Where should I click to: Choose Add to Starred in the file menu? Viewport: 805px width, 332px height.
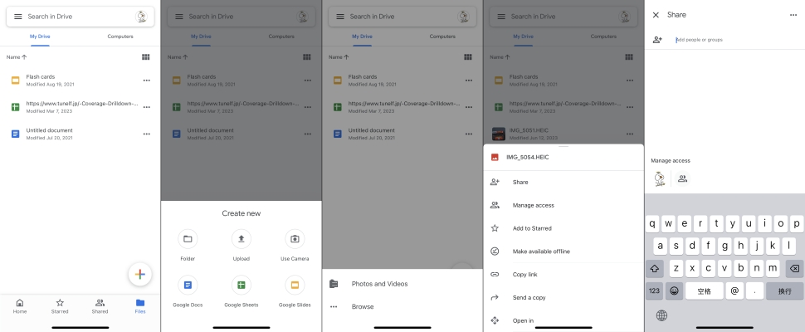(563, 228)
